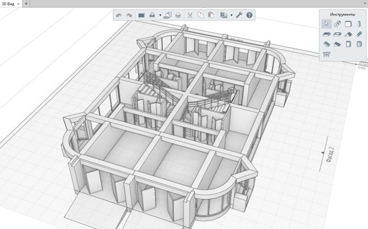Click the redo arrow
Viewport: 368px width, 229px height.
click(x=129, y=15)
